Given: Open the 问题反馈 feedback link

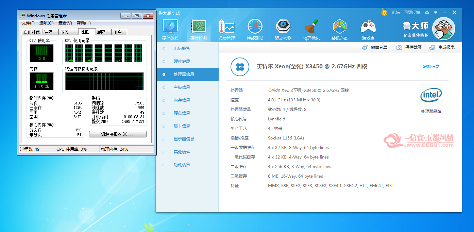Looking at the screenshot, I should 412,13.
